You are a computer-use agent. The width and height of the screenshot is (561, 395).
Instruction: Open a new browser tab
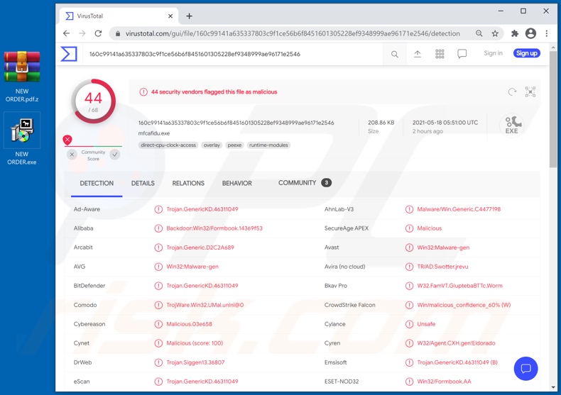190,16
